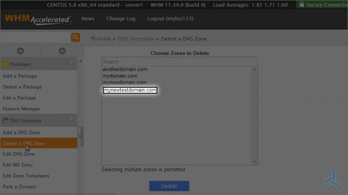Viewport: 348px width, 195px height.
Task: Open Edit DNS Zone
Action: pos(19,154)
